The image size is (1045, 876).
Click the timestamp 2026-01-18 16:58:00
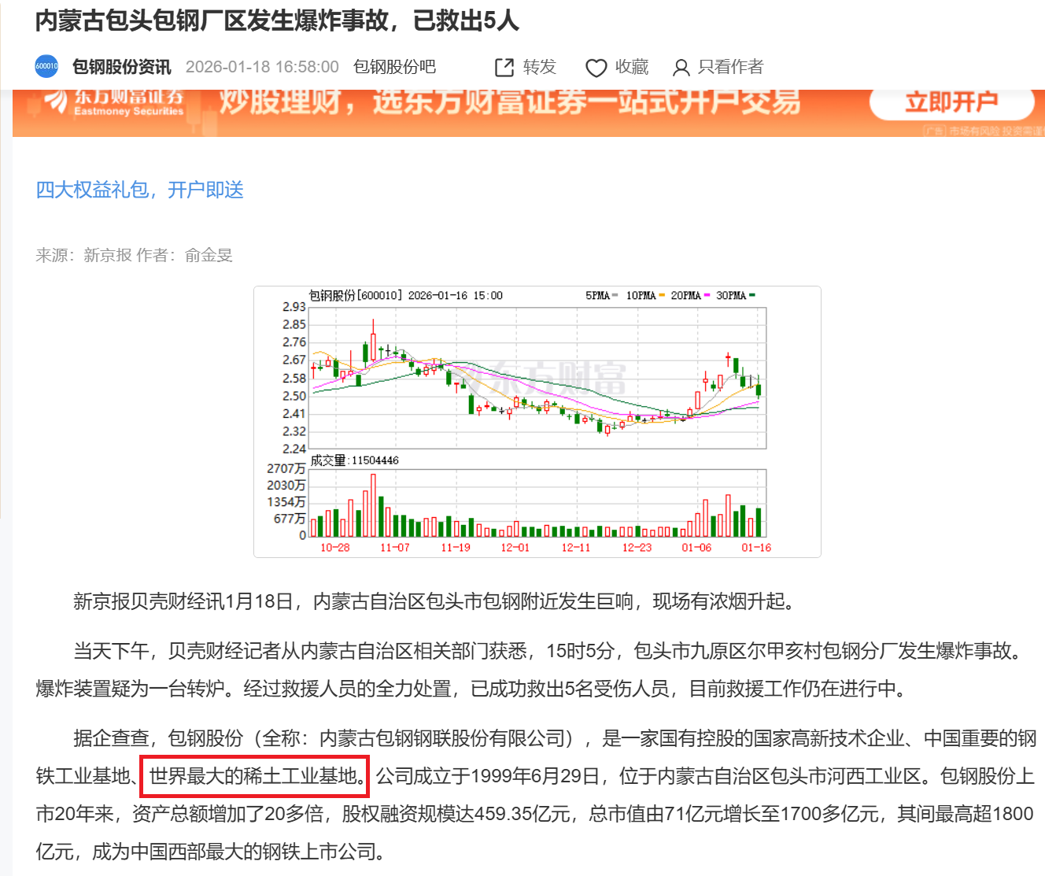(x=262, y=67)
